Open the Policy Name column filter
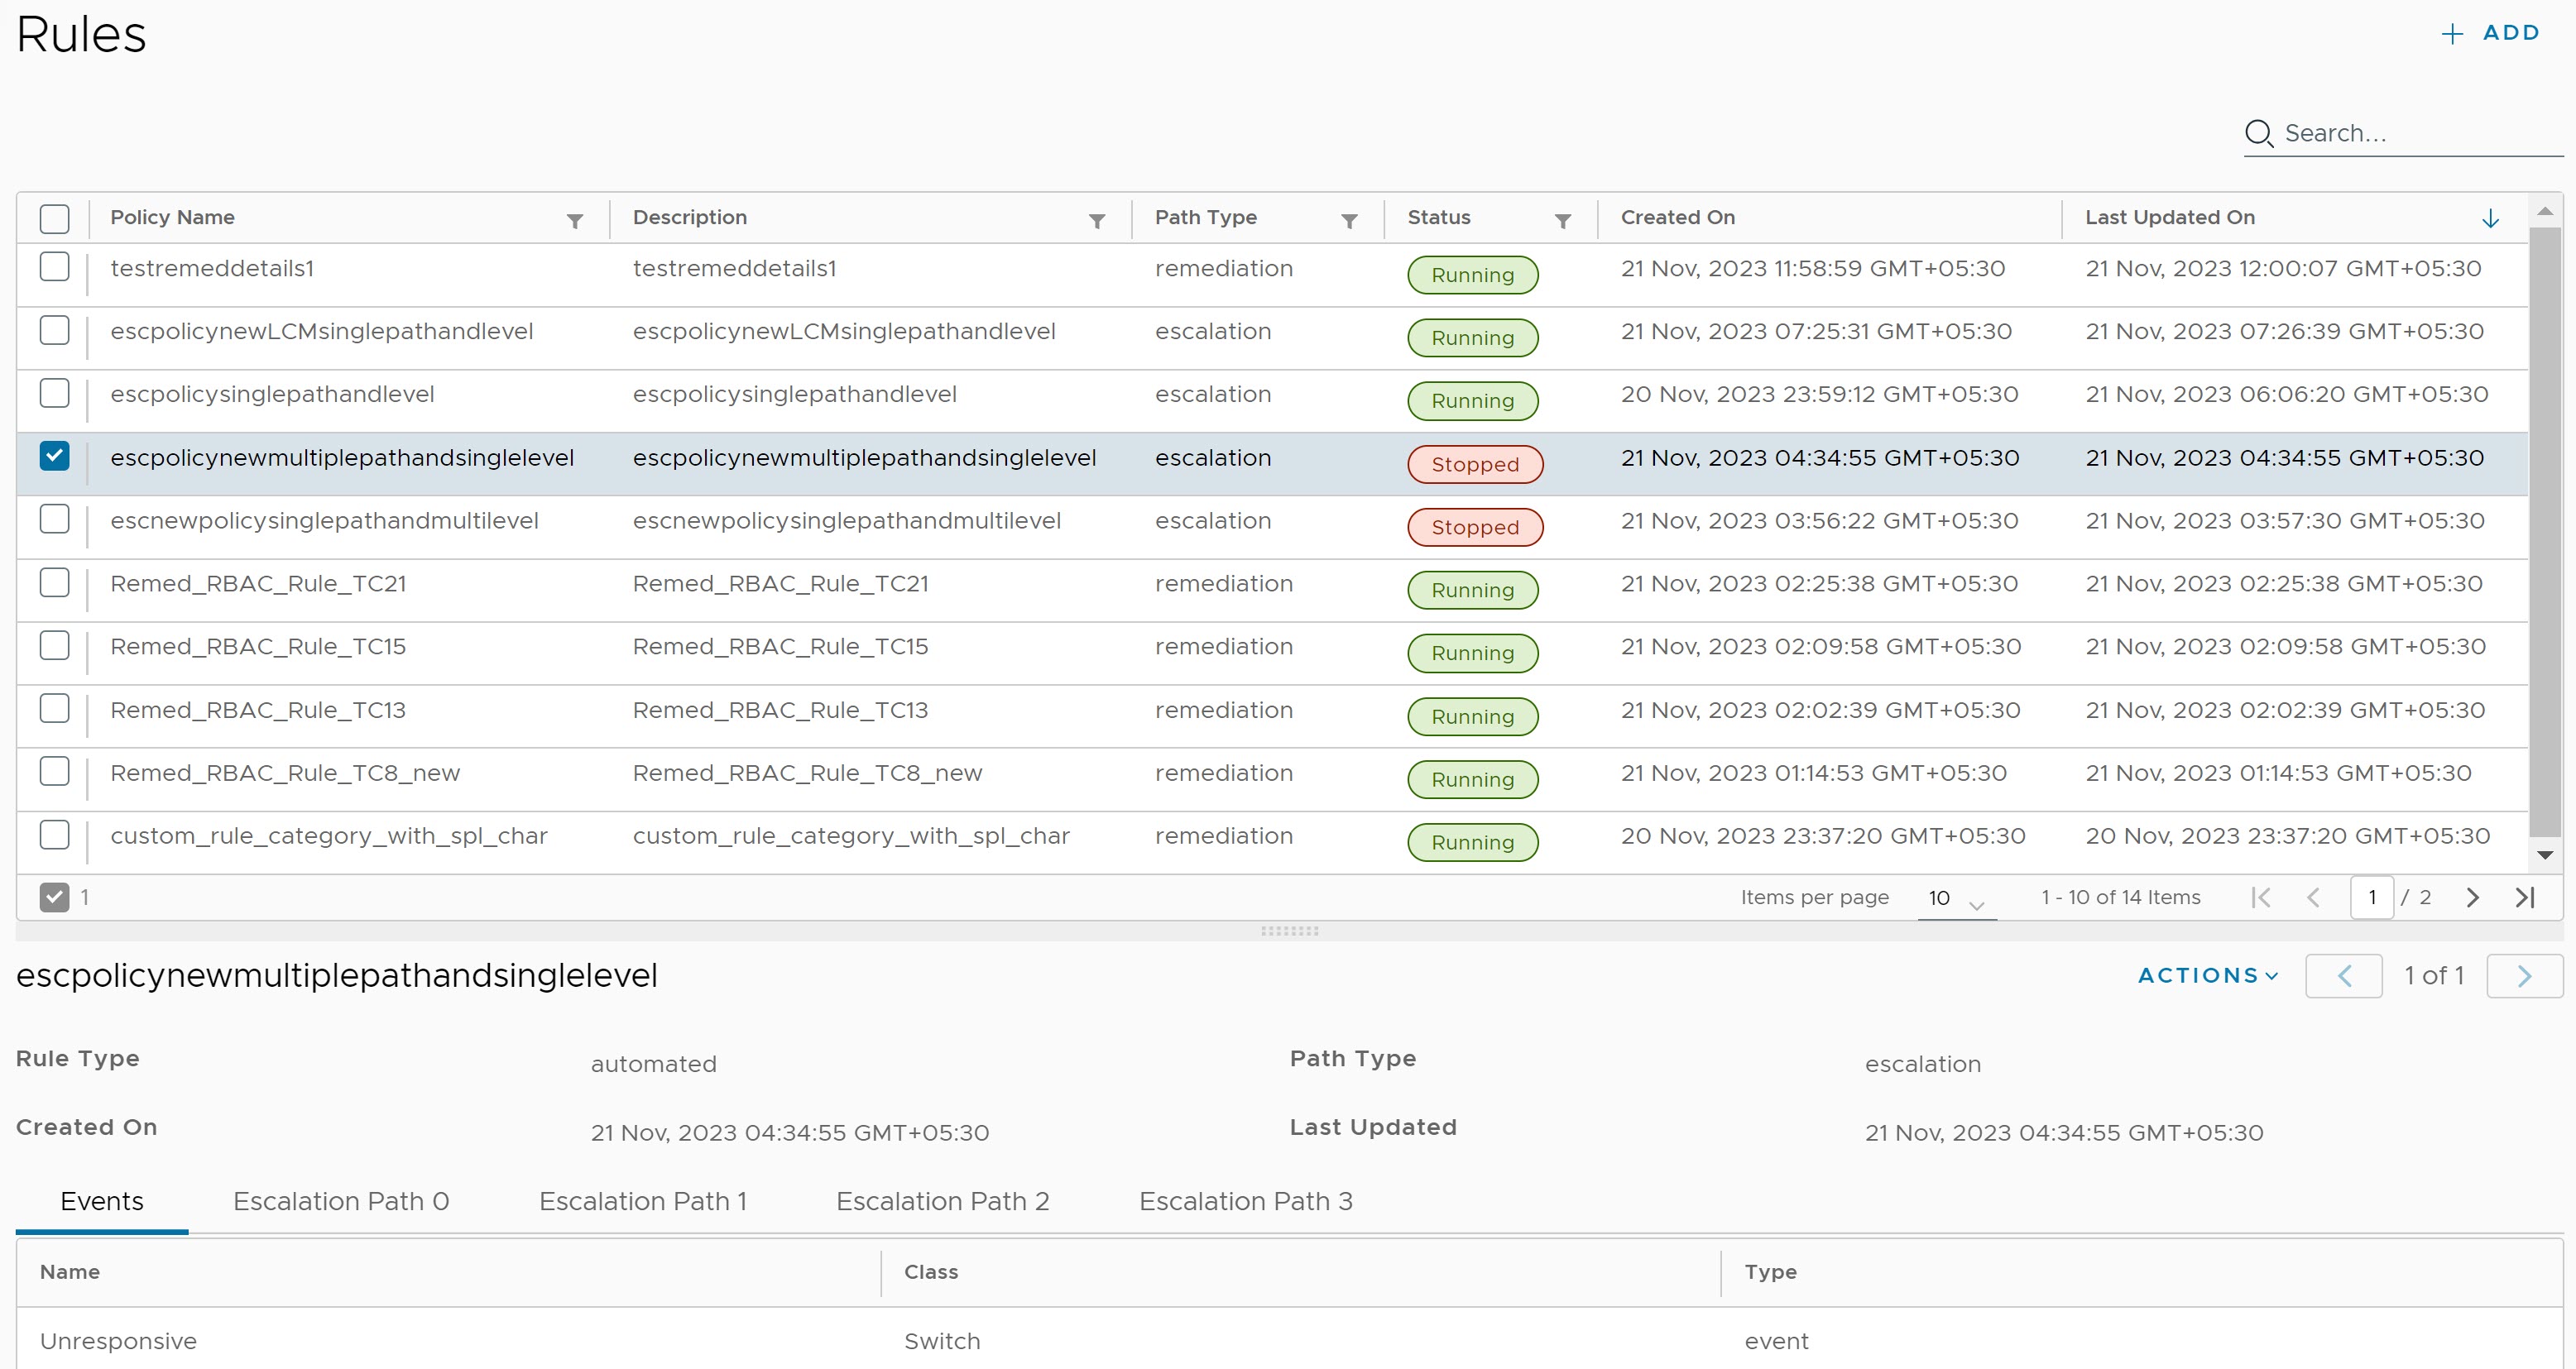The height and width of the screenshot is (1369, 2576). (575, 221)
